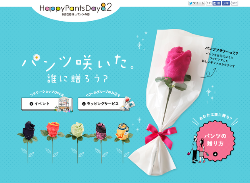Viewport: 250px width, 183px height.
Task: Click the HappyPantsDay 8.2 logo
Action: point(75,8)
